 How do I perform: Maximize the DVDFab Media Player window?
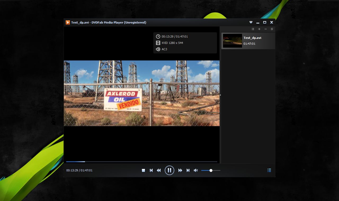[x=265, y=22]
